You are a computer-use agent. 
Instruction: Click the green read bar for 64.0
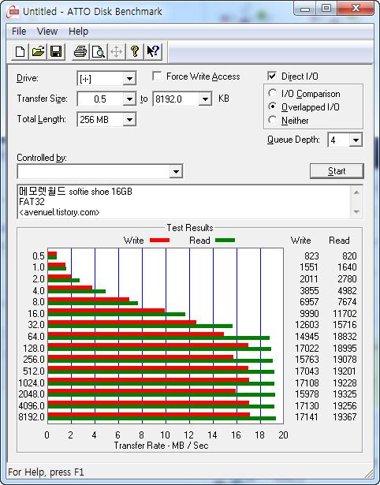point(158,338)
